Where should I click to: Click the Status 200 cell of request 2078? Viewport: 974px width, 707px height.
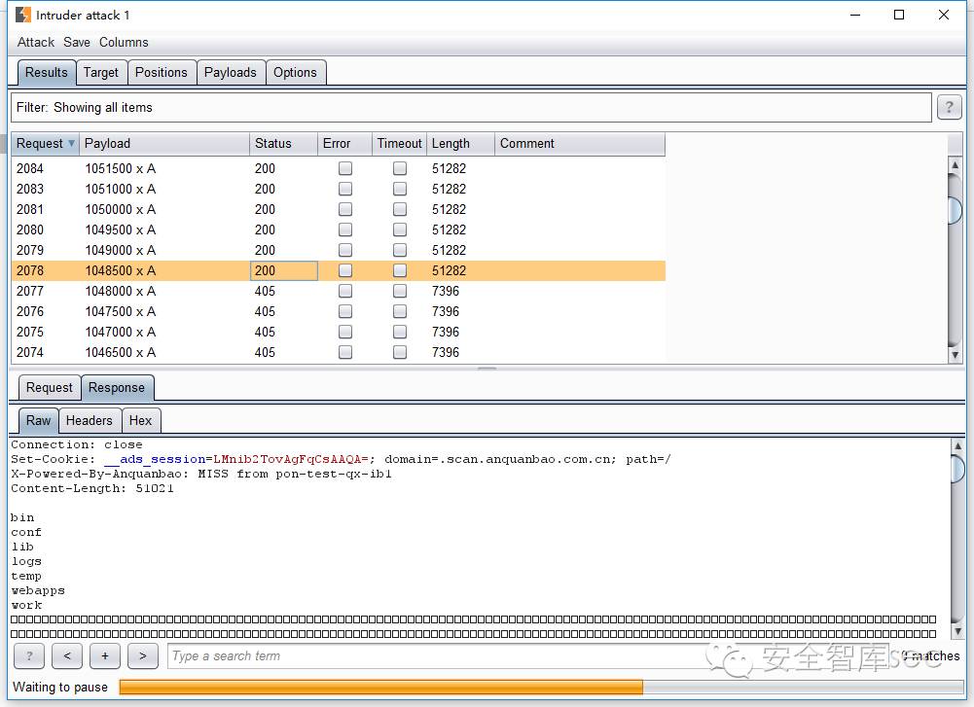(284, 270)
